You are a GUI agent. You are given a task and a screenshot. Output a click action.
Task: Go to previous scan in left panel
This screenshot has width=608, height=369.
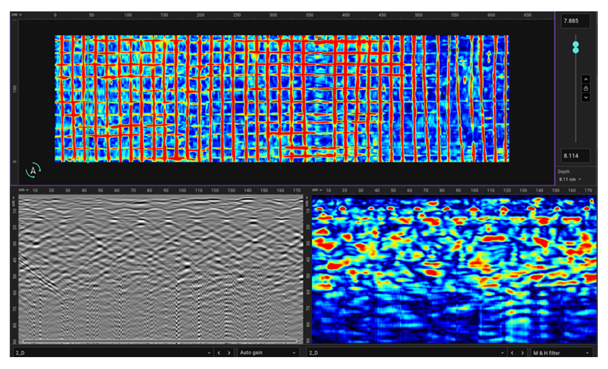coord(218,353)
